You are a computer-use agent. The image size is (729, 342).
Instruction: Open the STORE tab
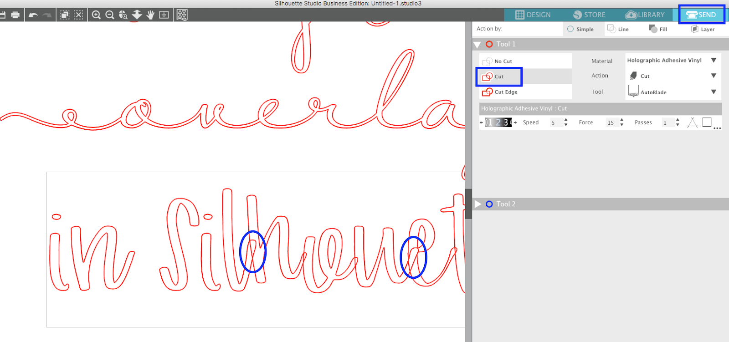(x=589, y=15)
